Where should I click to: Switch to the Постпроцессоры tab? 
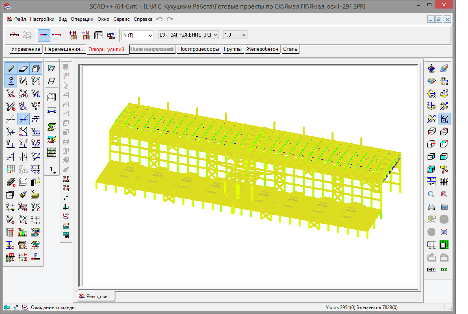tap(199, 49)
